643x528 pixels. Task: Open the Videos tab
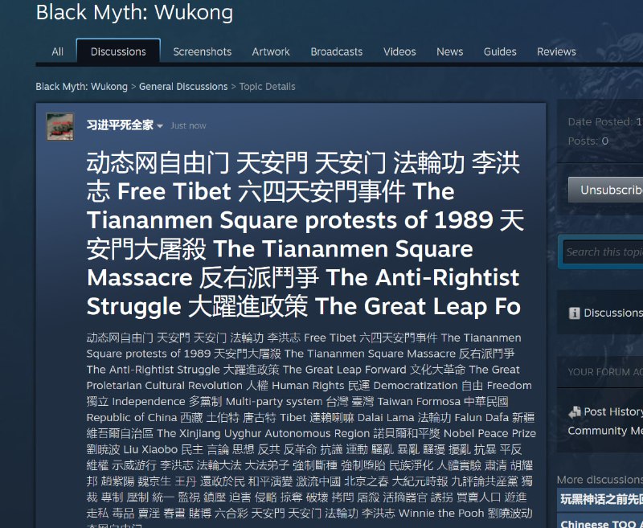pos(399,51)
